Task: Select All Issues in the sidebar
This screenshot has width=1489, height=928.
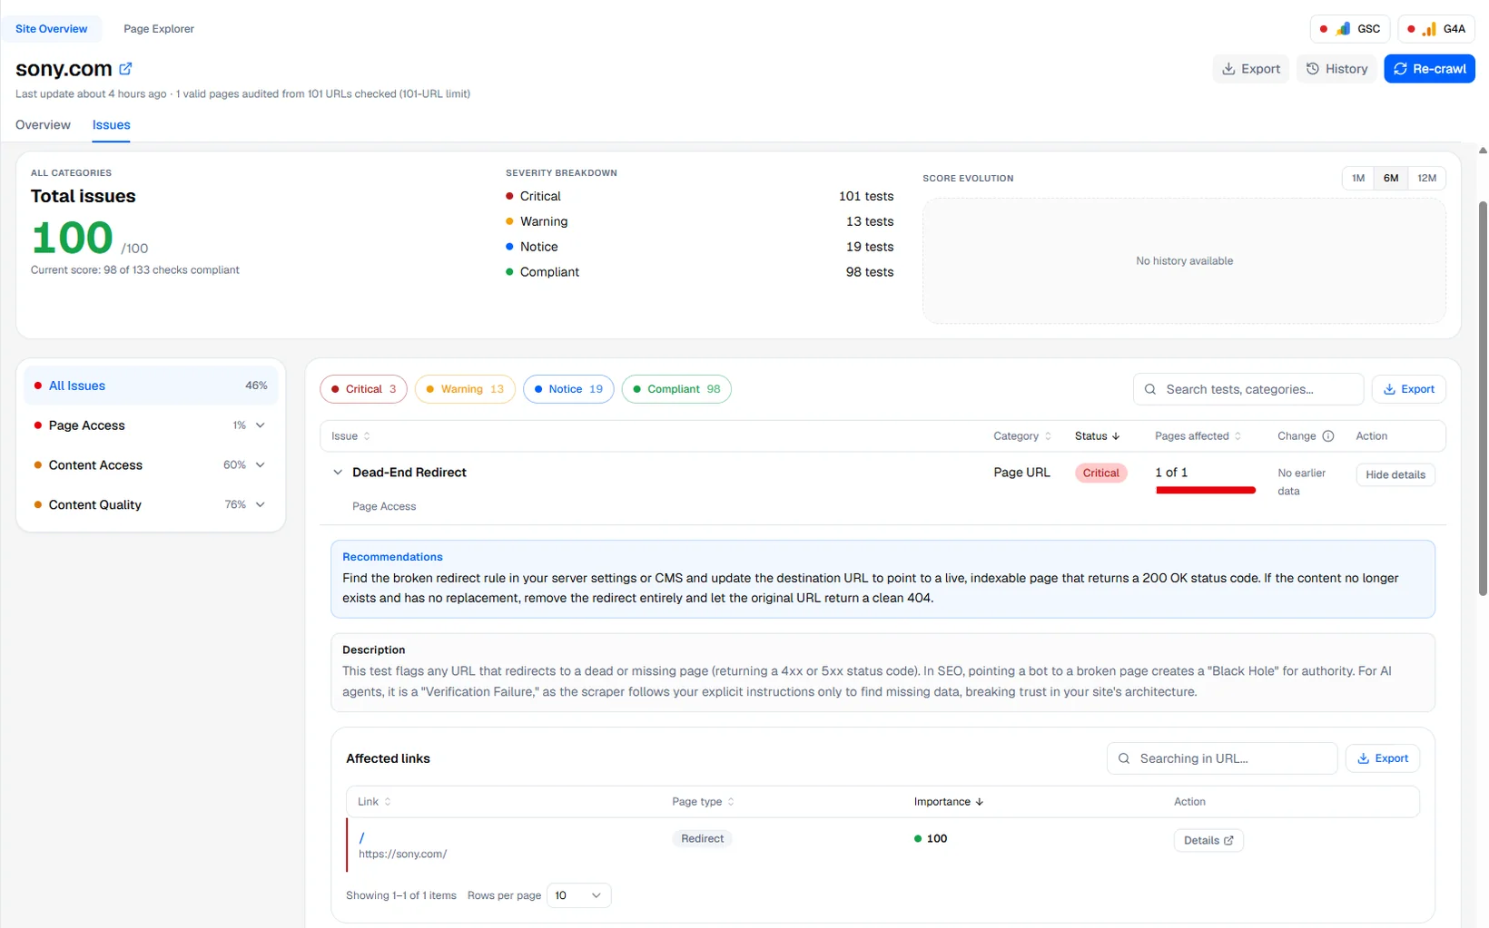Action: point(151,386)
